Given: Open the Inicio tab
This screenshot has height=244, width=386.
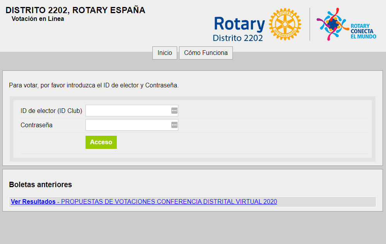Looking at the screenshot, I should click(165, 53).
